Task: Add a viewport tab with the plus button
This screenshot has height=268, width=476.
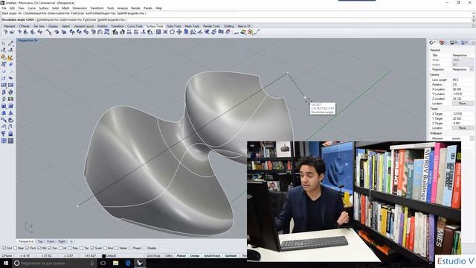Action: [x=71, y=241]
